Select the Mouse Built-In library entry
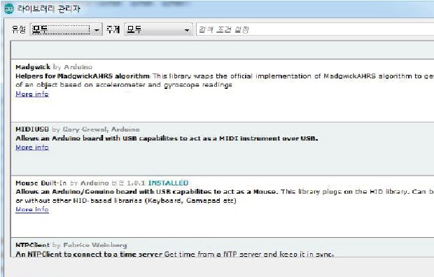Image resolution: width=434 pixels, height=277 pixels. click(223, 206)
